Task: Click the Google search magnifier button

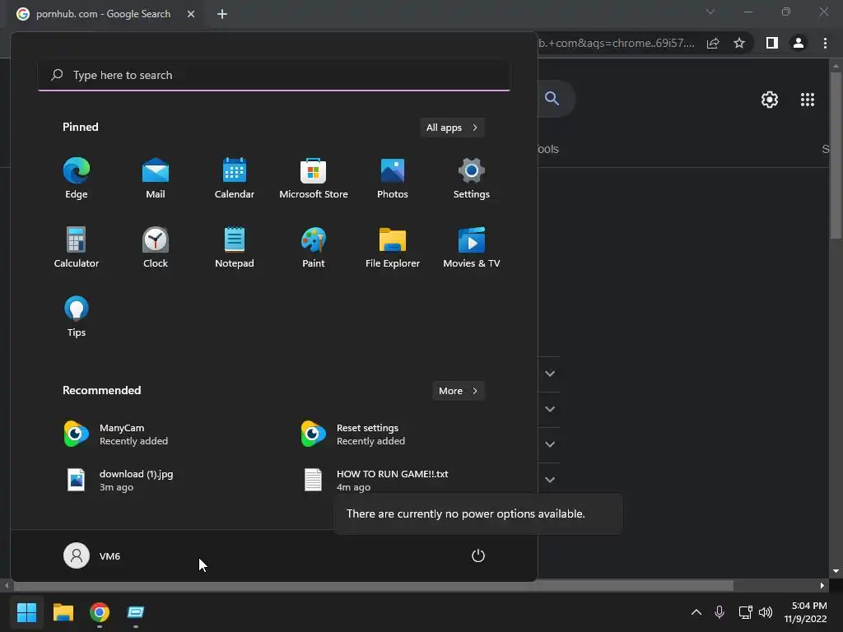Action: click(x=552, y=99)
